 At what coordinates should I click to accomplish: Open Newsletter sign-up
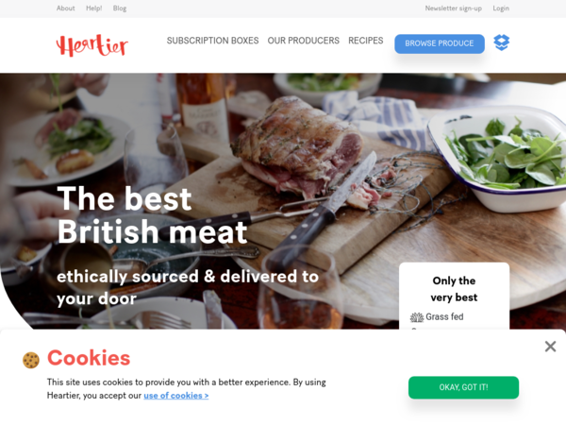(454, 8)
